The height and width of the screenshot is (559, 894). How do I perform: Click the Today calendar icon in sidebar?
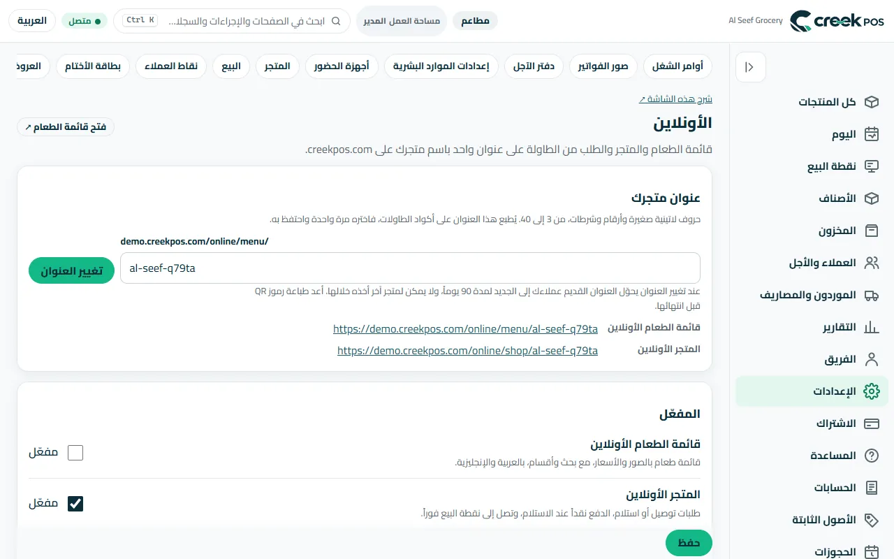[x=871, y=134]
